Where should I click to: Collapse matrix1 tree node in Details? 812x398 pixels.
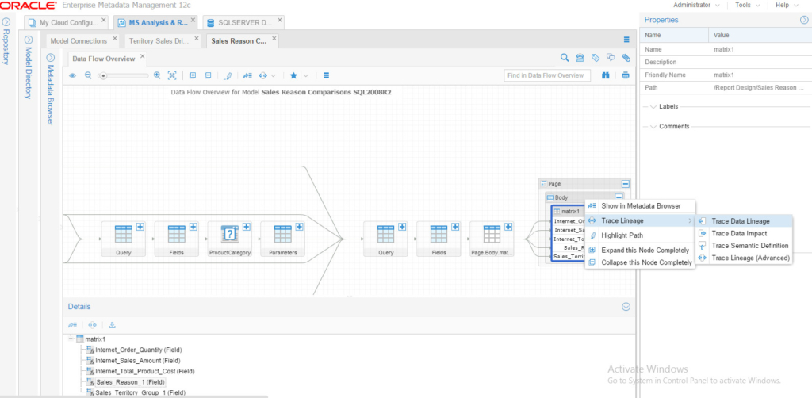pos(71,339)
